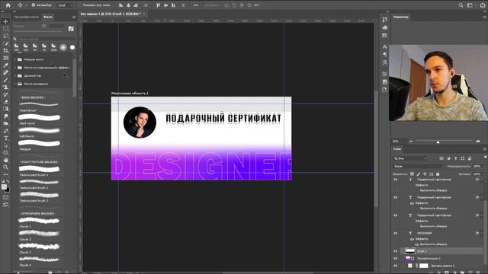Choose the Hard round brush preset
Screen dimensions: 488x274
(x=39, y=118)
